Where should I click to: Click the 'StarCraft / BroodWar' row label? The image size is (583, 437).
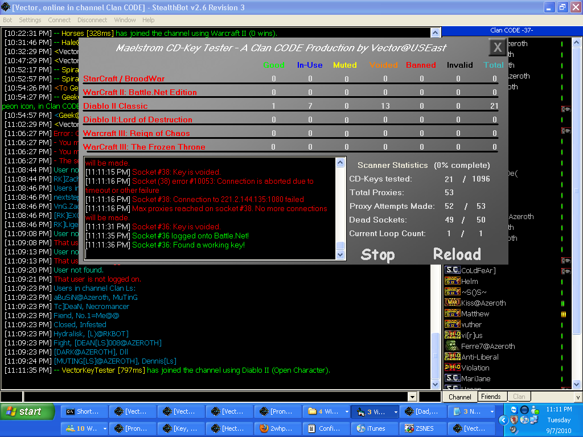pos(124,79)
